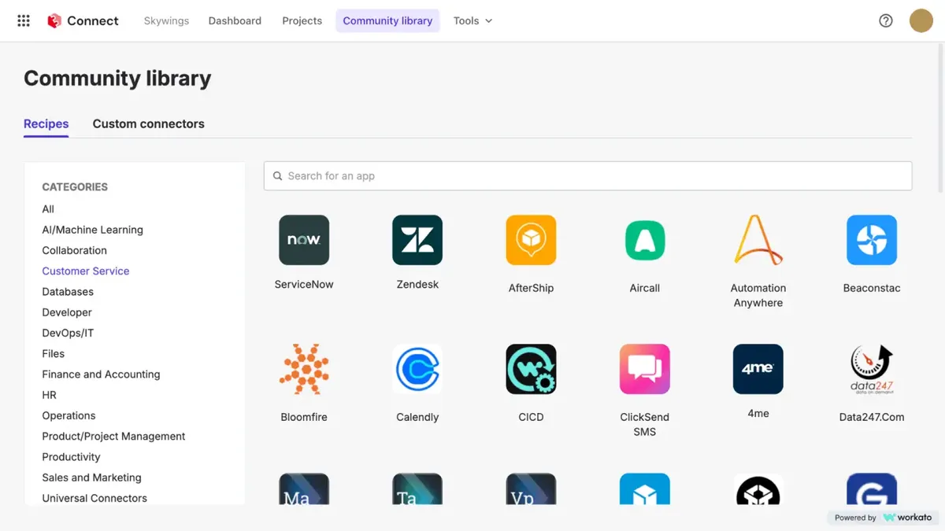
Task: Click the Beaconstac name label
Action: [872, 288]
